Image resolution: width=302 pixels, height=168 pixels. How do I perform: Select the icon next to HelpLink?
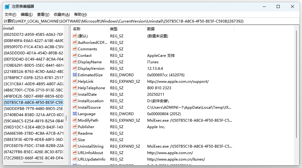[75, 81]
